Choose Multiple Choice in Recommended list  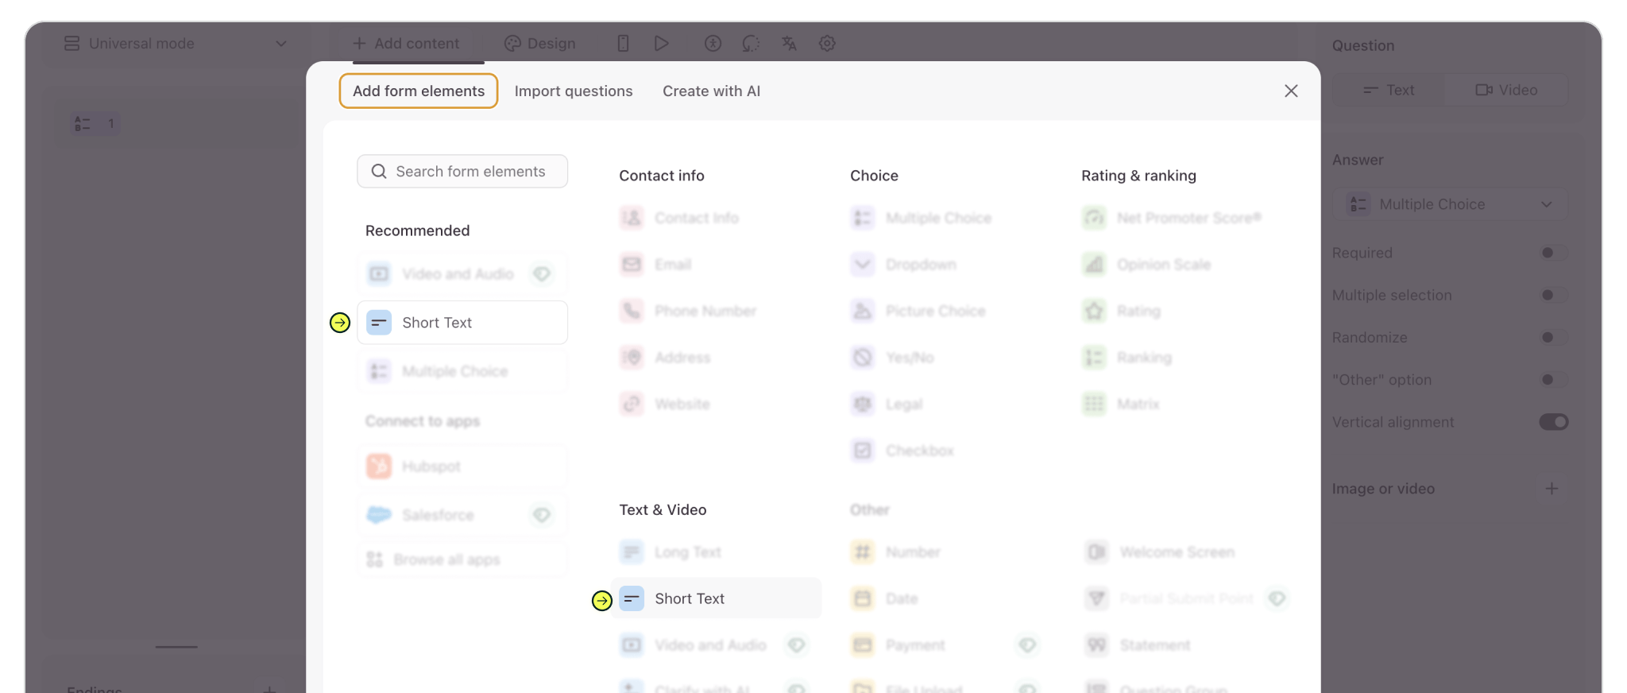pyautogui.click(x=462, y=371)
